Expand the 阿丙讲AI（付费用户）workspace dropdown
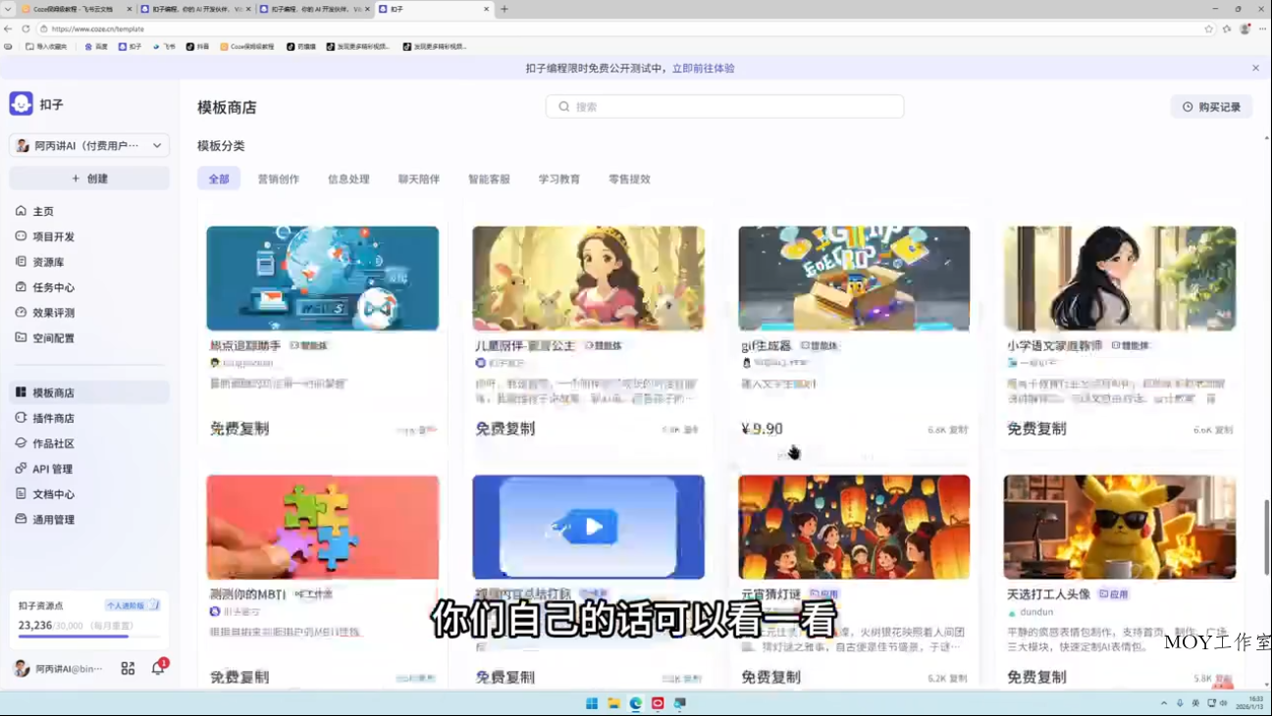1272x716 pixels. pos(89,144)
